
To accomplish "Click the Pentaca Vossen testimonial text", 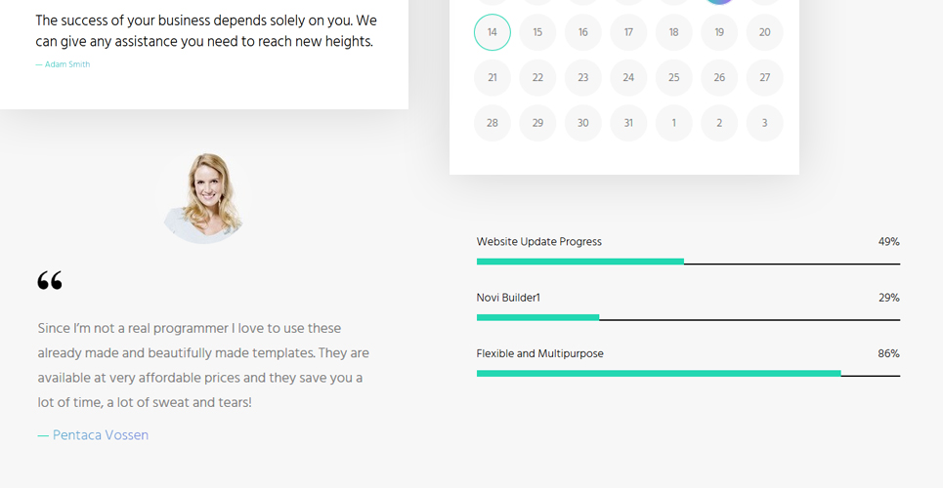I will [203, 365].
